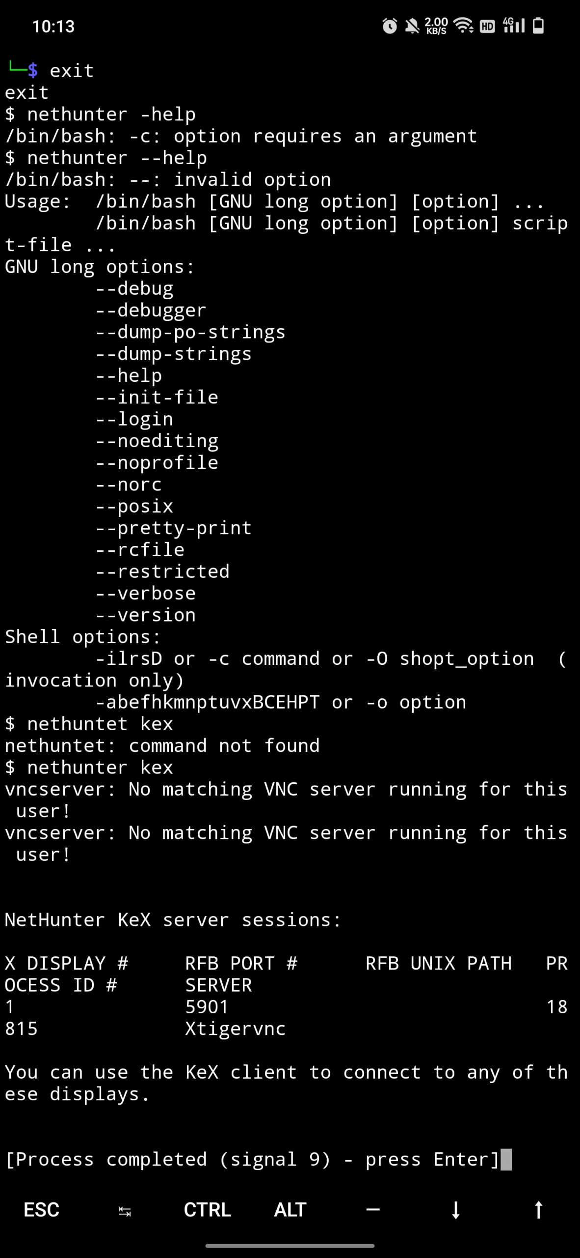
Task: Tap the network speed KB/S indicator
Action: click(436, 26)
